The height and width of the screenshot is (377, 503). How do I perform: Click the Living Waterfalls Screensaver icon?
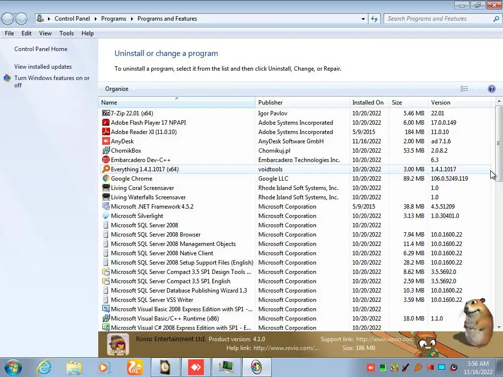click(x=106, y=197)
